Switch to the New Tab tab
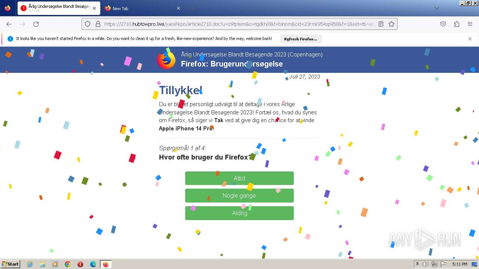 coord(143,8)
